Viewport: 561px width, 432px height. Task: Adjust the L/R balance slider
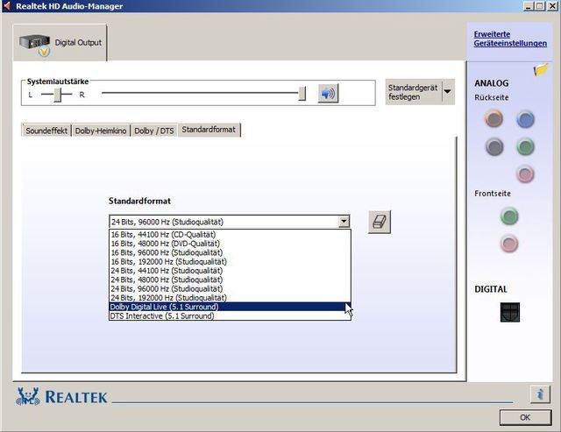point(57,95)
